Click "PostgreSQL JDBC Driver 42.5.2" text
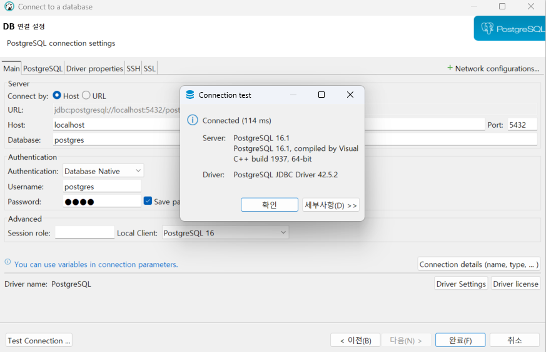Screen dimensions: 546x352 (x=286, y=174)
